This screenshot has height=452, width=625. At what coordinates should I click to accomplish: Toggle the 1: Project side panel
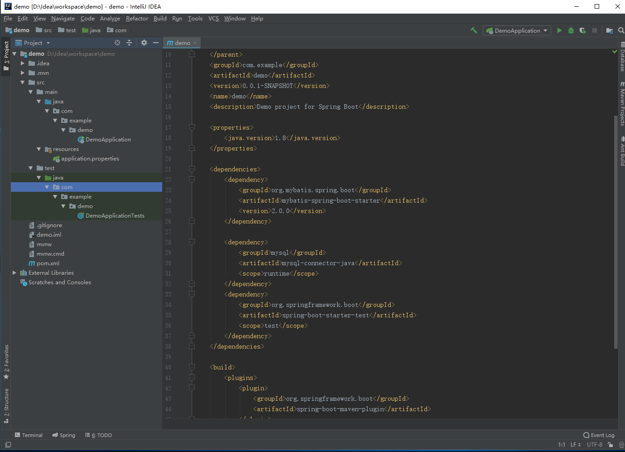[6, 55]
